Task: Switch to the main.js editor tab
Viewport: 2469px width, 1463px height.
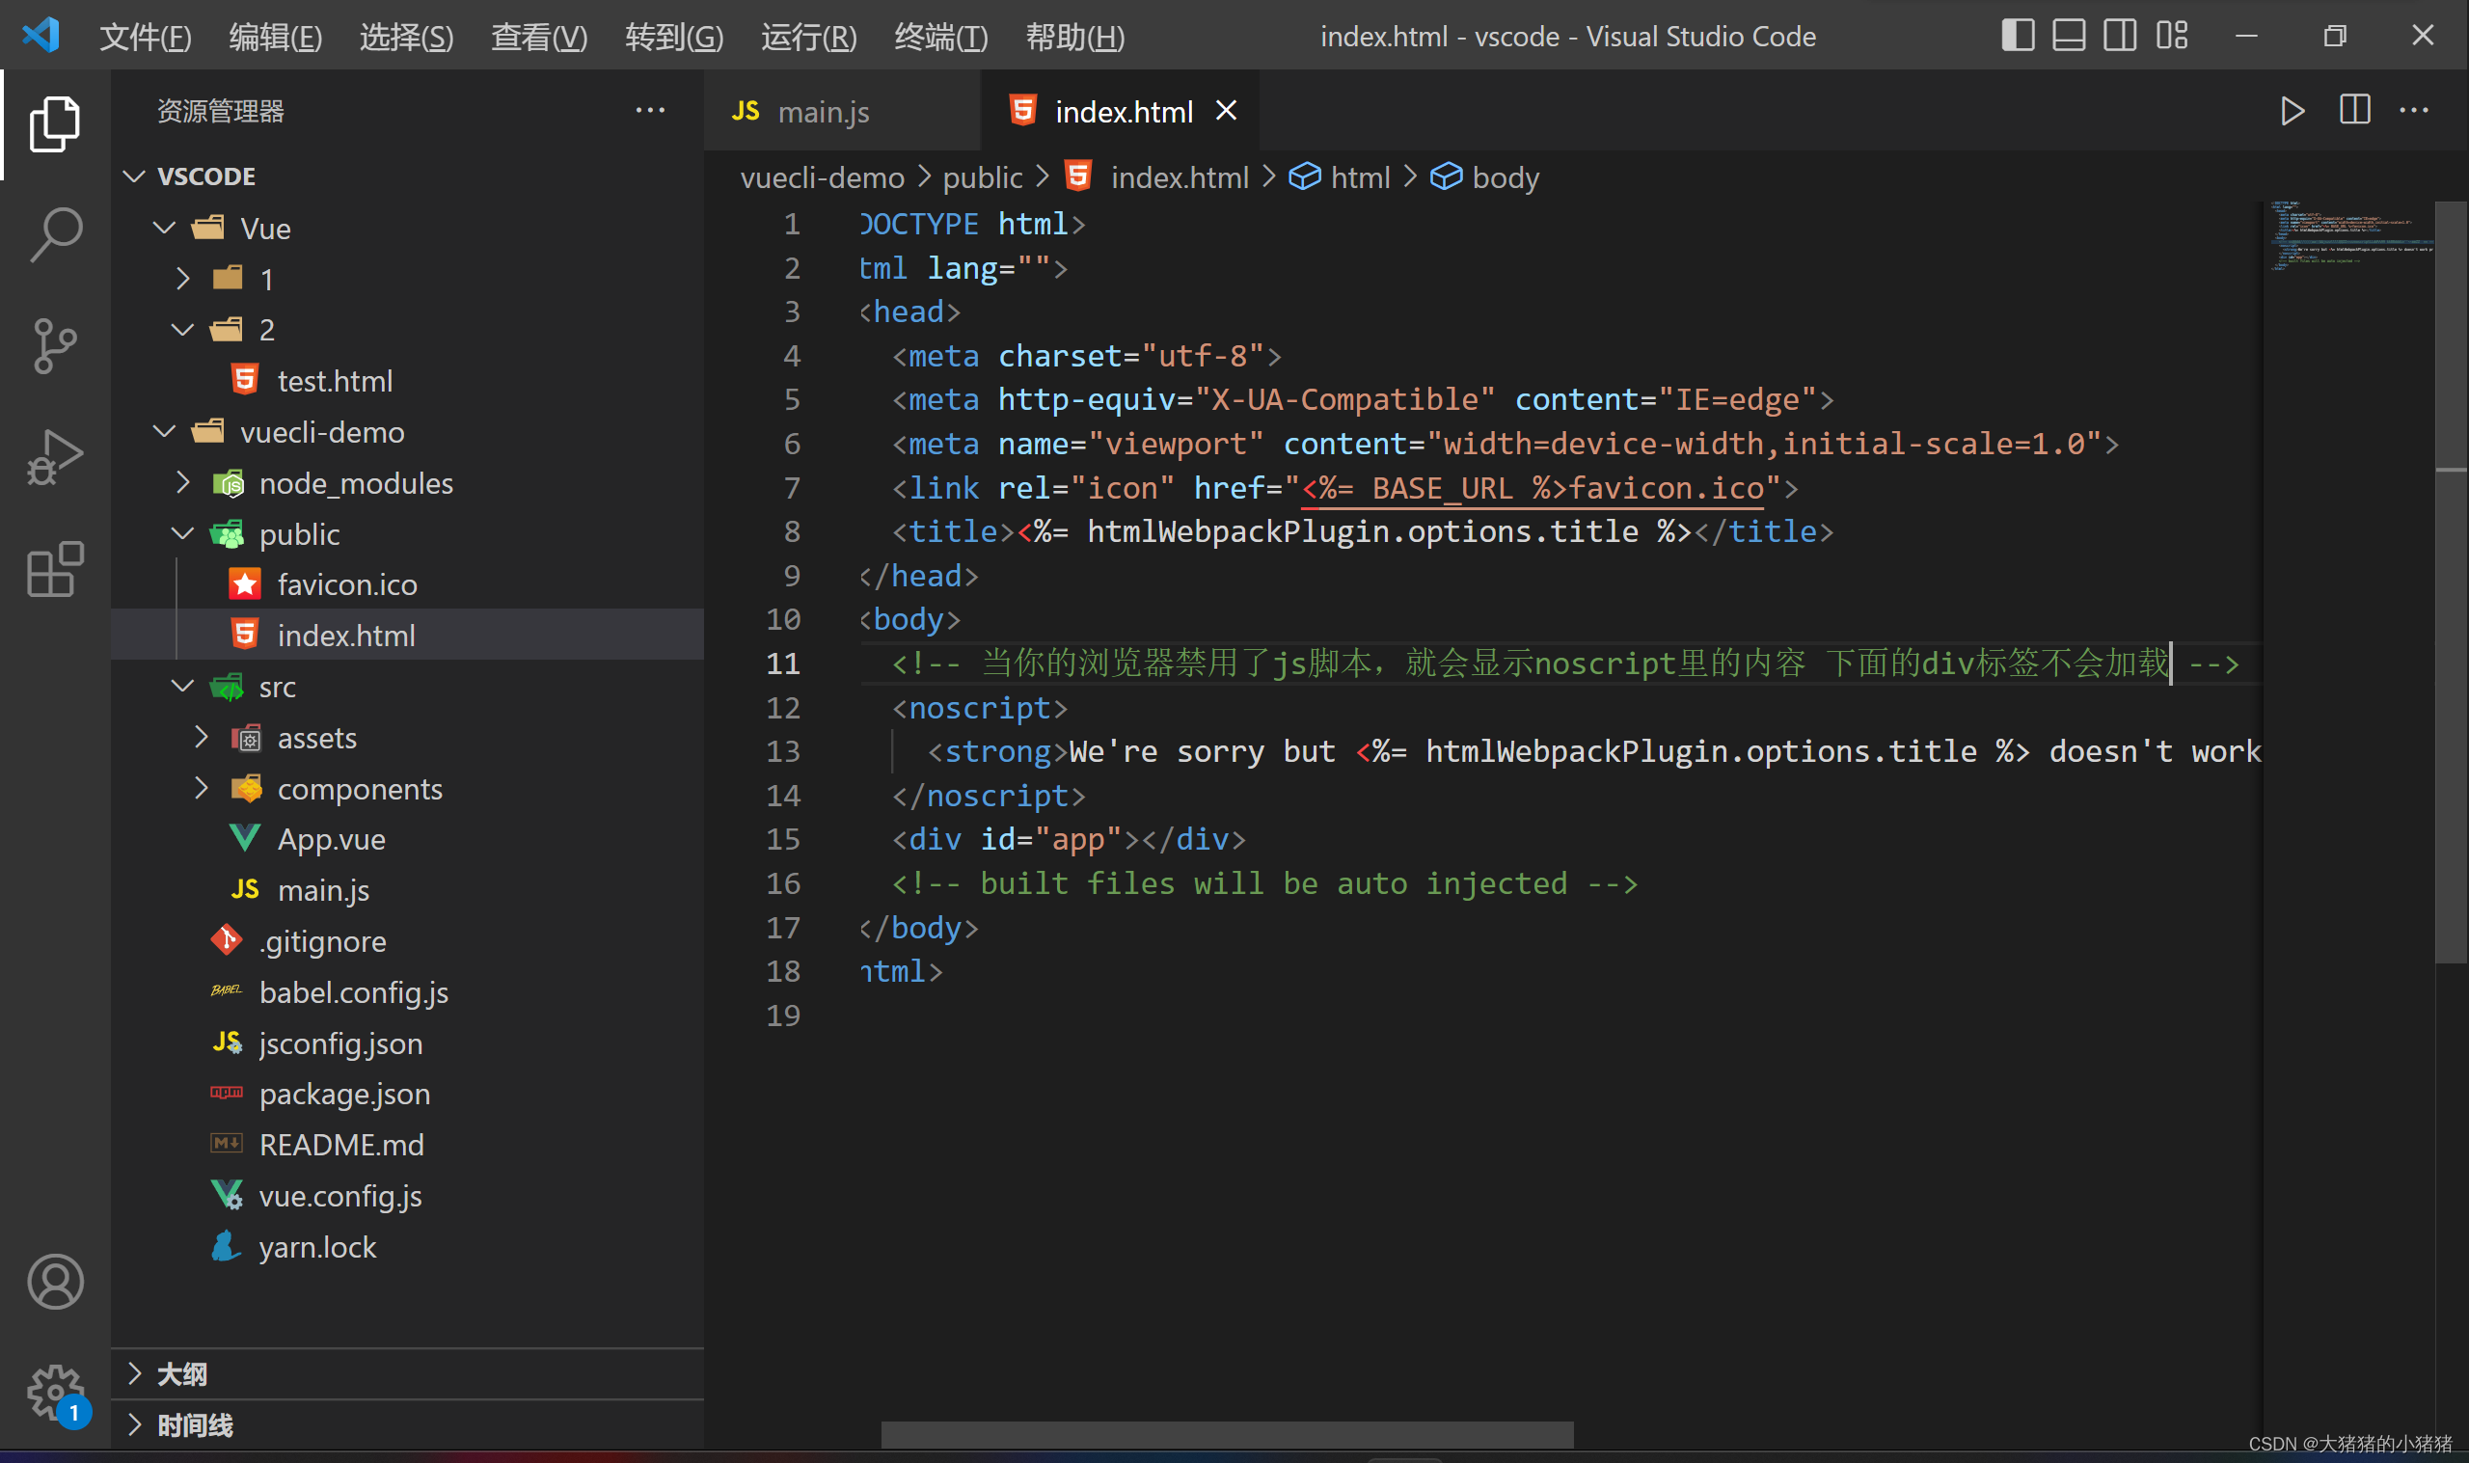Action: (843, 112)
